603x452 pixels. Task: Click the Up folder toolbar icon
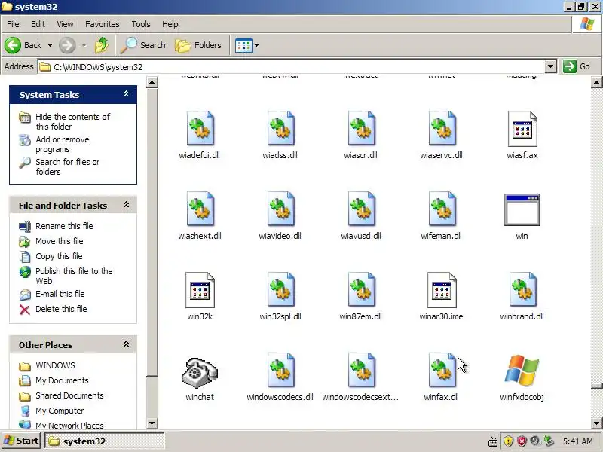[102, 45]
